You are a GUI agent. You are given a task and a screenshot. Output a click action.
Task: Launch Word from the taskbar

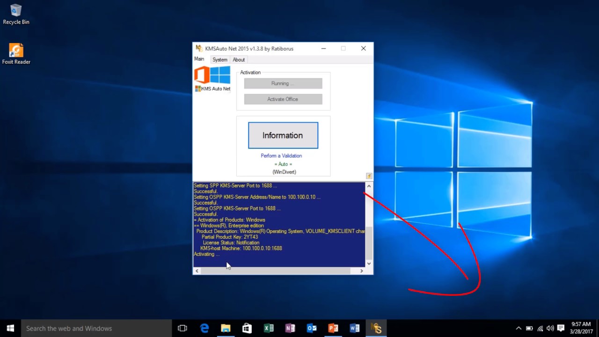[355, 328]
